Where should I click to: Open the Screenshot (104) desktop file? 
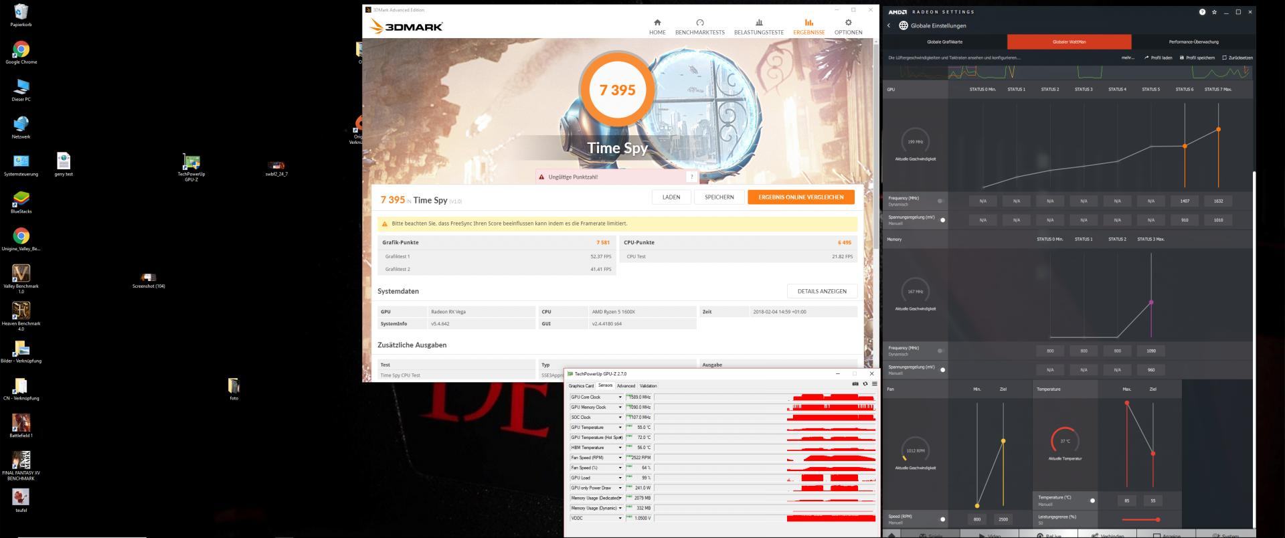coord(149,280)
